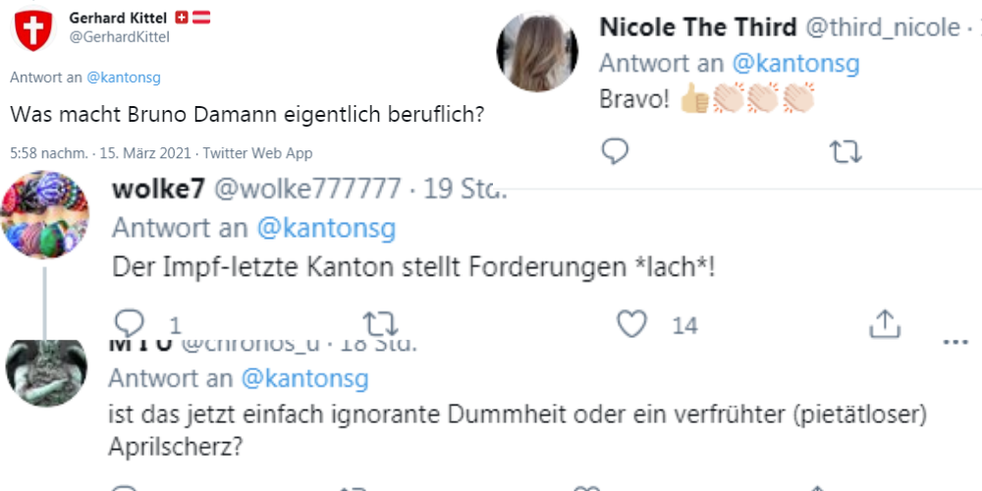Open @kantonsg link in MTU's reply

pos(304,378)
